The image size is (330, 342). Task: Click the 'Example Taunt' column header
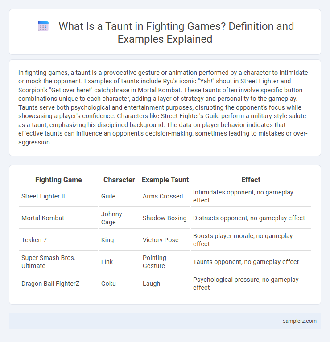165,180
